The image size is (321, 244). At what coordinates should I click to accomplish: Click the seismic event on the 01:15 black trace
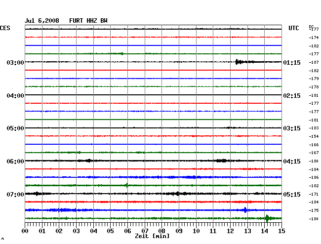[x=244, y=62]
